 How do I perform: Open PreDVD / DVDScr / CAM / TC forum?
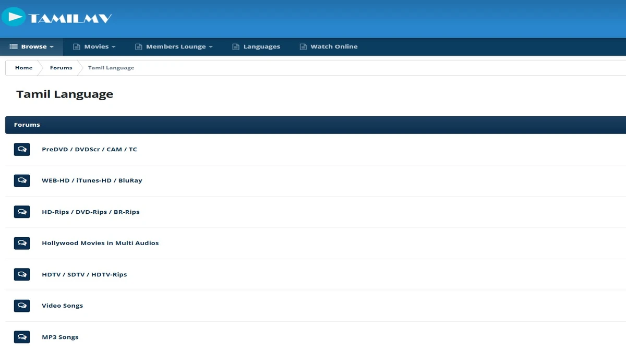coord(89,149)
